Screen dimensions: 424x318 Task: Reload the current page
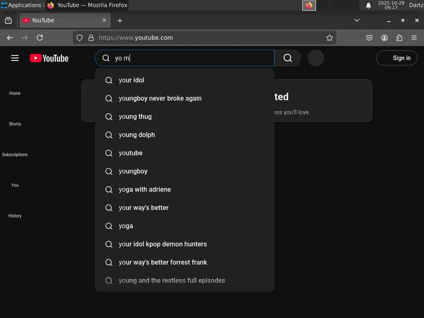click(x=40, y=38)
